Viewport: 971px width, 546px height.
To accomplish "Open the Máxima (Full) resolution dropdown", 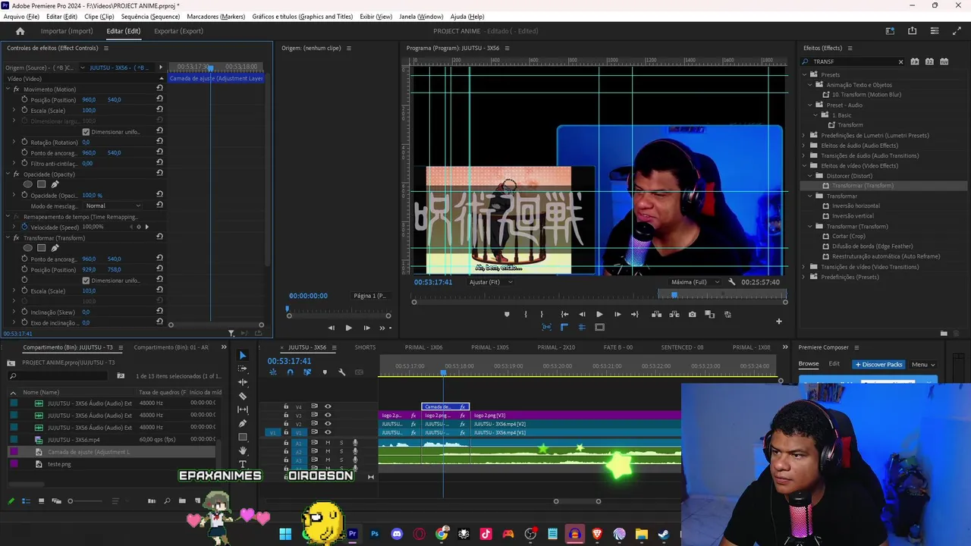I will tap(695, 282).
